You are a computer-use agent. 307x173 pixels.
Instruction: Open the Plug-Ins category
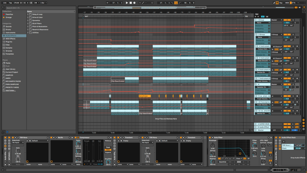pos(9,42)
